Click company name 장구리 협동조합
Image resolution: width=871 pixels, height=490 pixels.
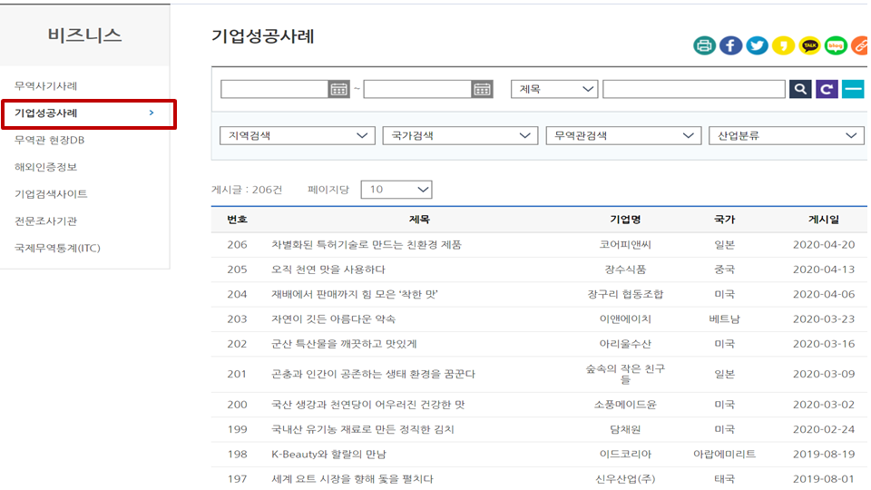(625, 294)
